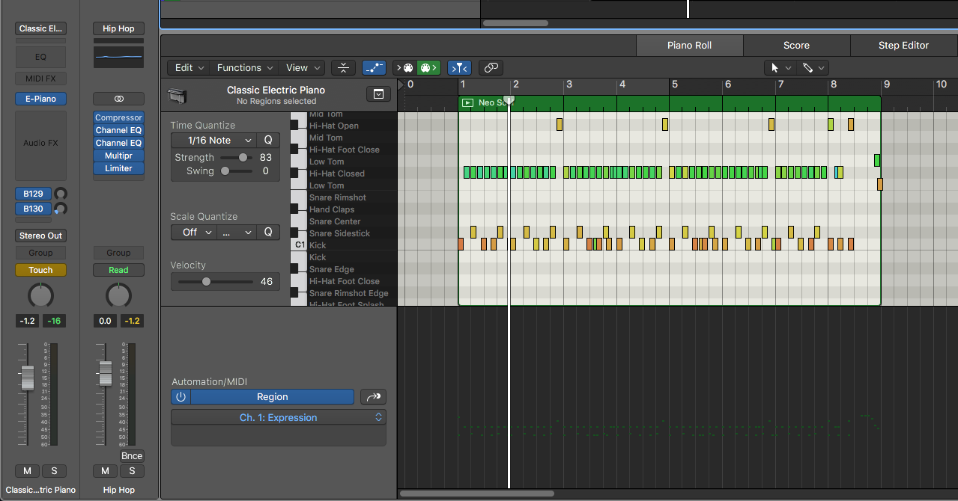958x501 pixels.
Task: Solo the Hip Hop channel strip
Action: point(132,470)
